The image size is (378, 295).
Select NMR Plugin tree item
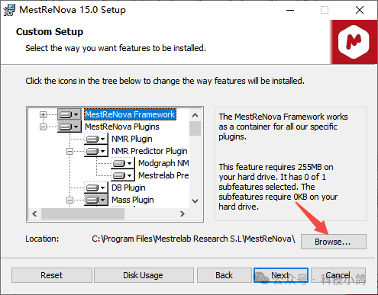132,139
